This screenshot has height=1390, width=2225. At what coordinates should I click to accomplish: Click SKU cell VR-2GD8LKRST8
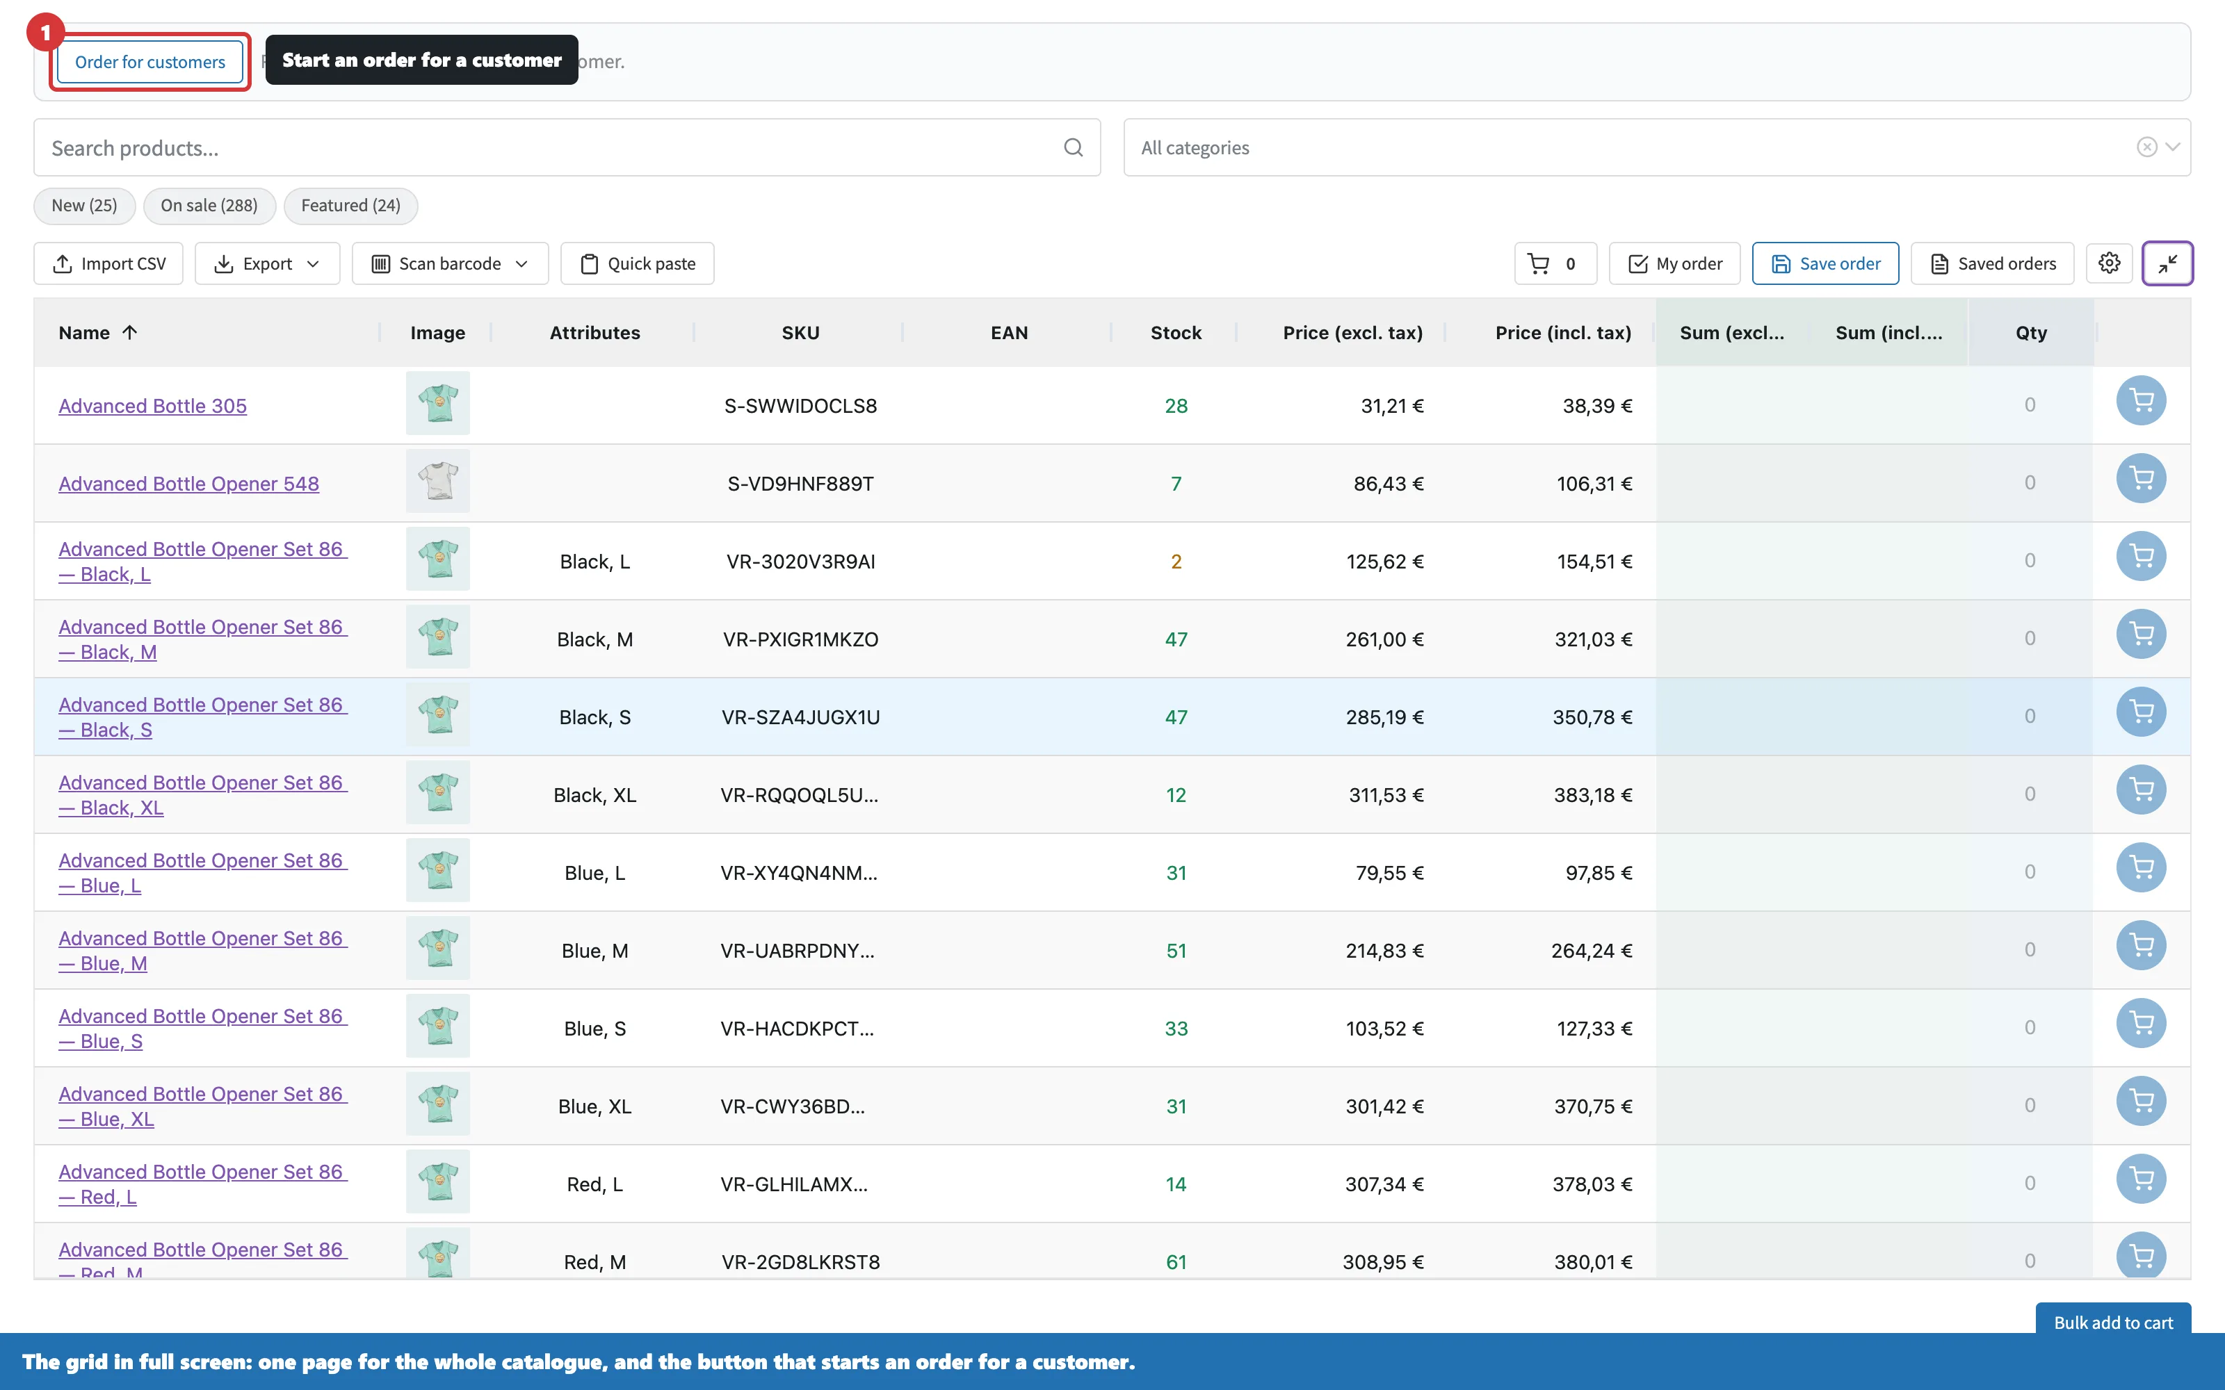(800, 1262)
